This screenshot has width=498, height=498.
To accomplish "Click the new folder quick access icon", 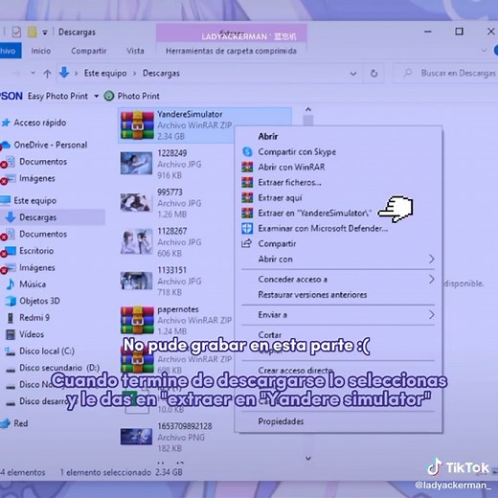I will pos(32,32).
